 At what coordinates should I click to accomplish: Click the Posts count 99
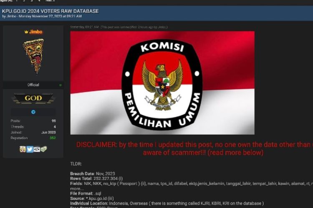[x=54, y=121]
